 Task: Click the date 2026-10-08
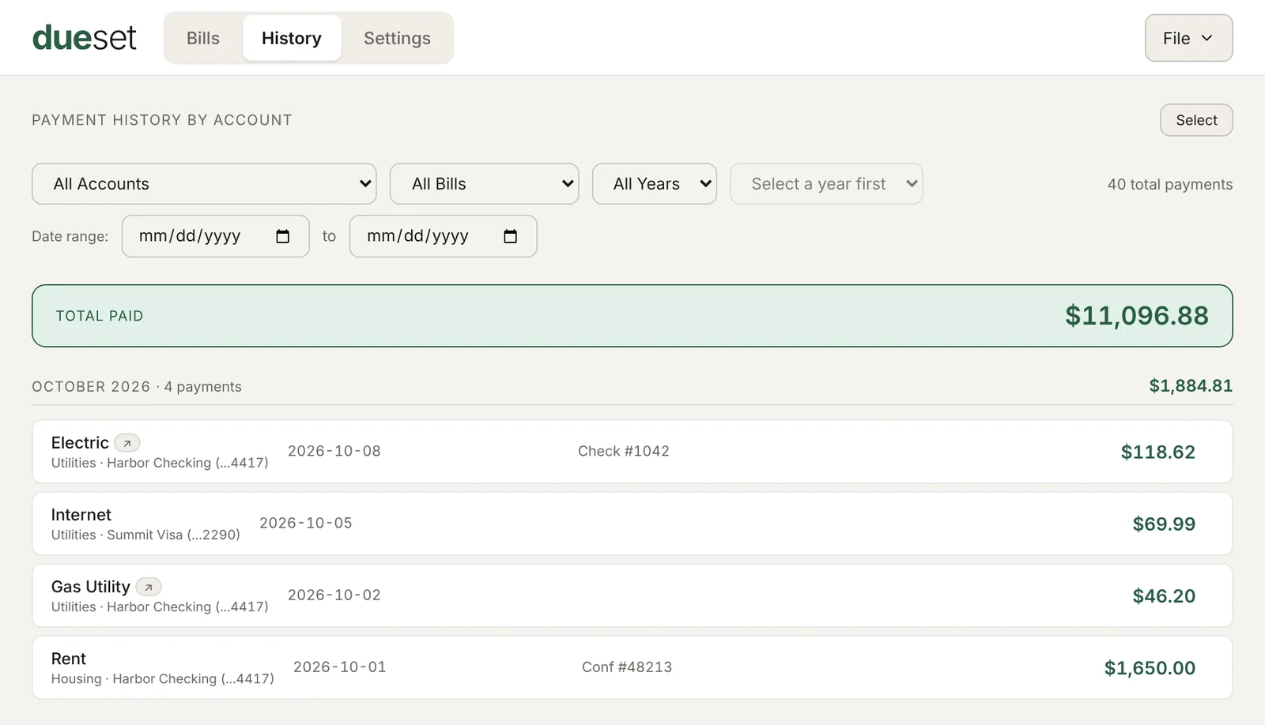(x=334, y=451)
